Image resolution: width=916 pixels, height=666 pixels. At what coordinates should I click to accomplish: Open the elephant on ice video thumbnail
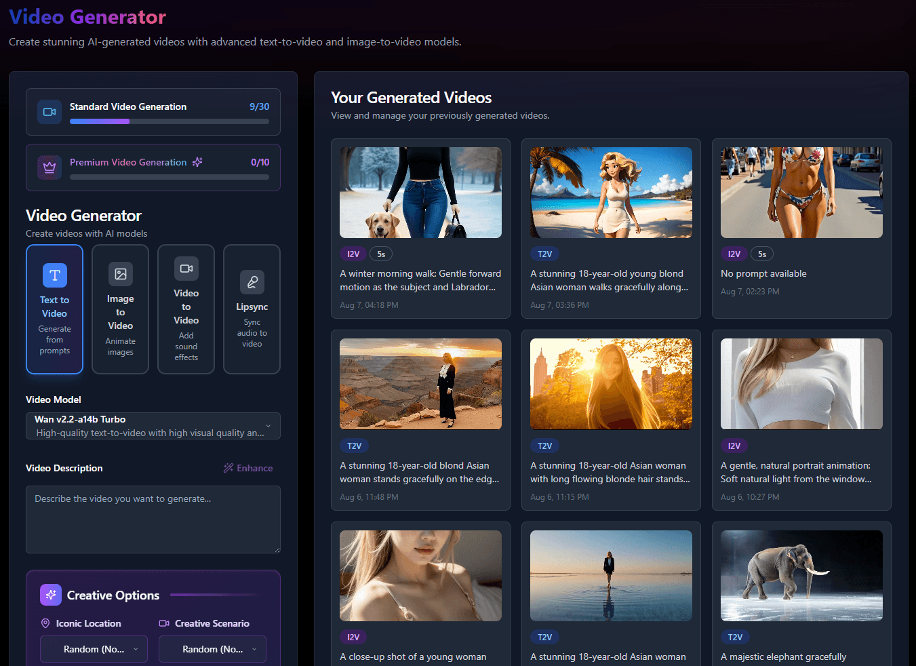click(x=801, y=576)
